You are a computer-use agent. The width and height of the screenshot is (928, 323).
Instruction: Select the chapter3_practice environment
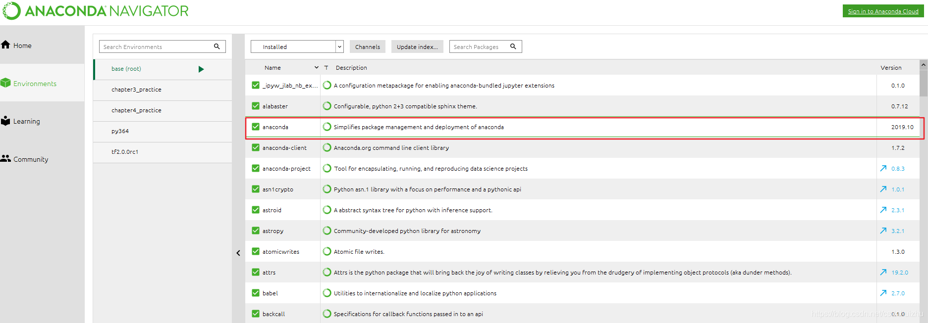coord(163,90)
